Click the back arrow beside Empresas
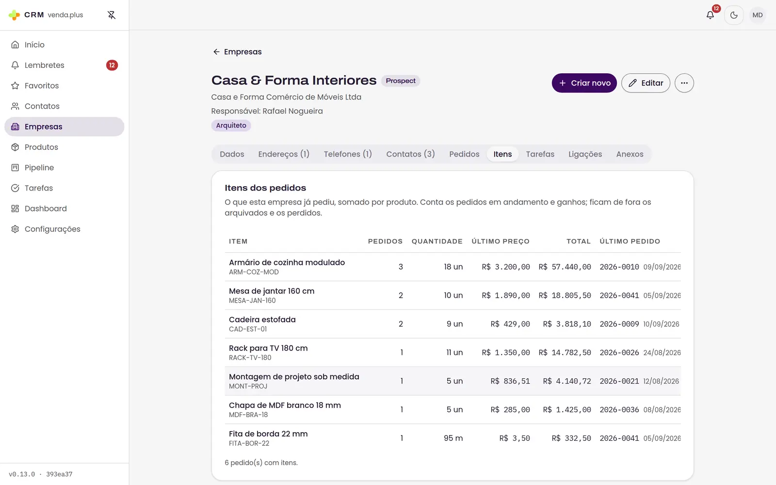Viewport: 776px width, 485px height. pyautogui.click(x=216, y=52)
